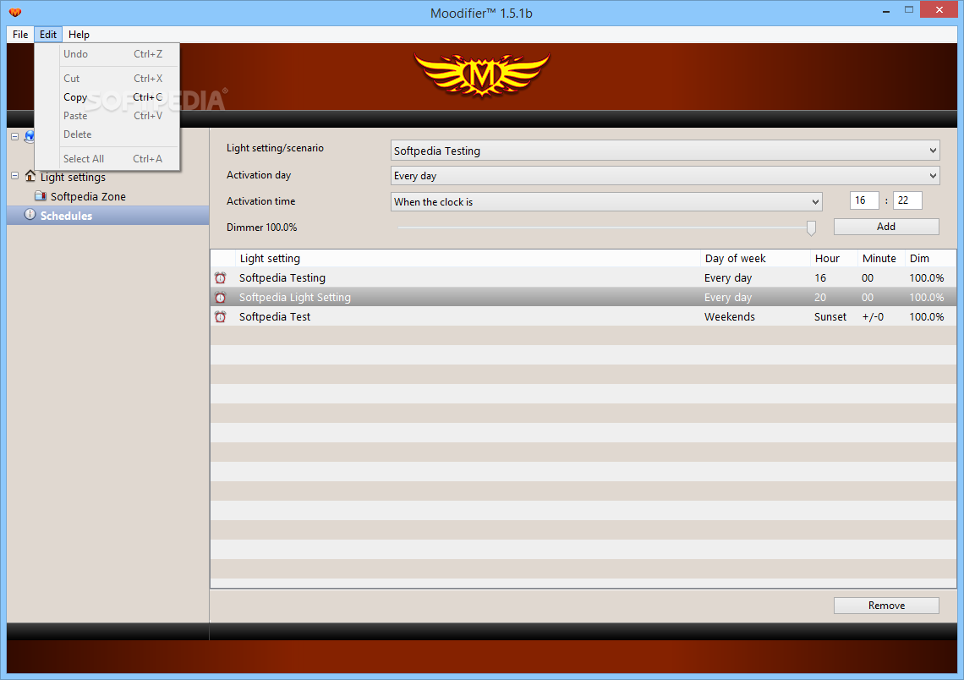Image resolution: width=964 pixels, height=680 pixels.
Task: Minimize the Moodifier window
Action: coord(886,11)
